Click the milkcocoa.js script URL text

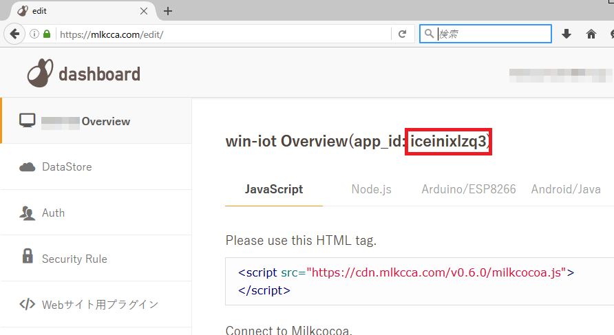tap(436, 272)
